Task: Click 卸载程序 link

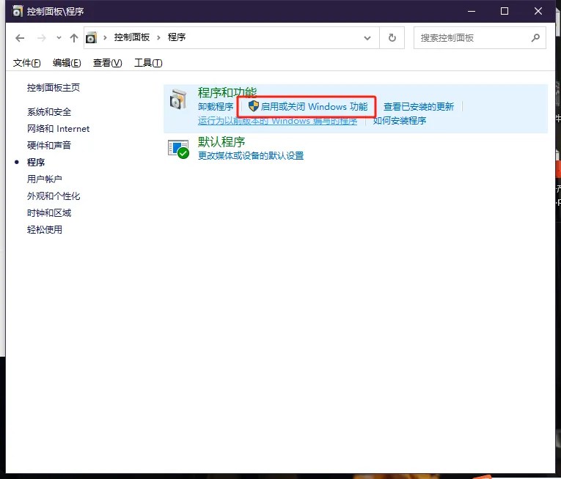Action: pos(216,106)
